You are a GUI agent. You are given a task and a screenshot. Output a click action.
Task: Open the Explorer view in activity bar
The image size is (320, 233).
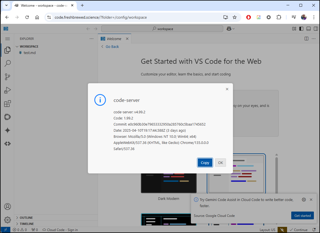pyautogui.click(x=7, y=50)
